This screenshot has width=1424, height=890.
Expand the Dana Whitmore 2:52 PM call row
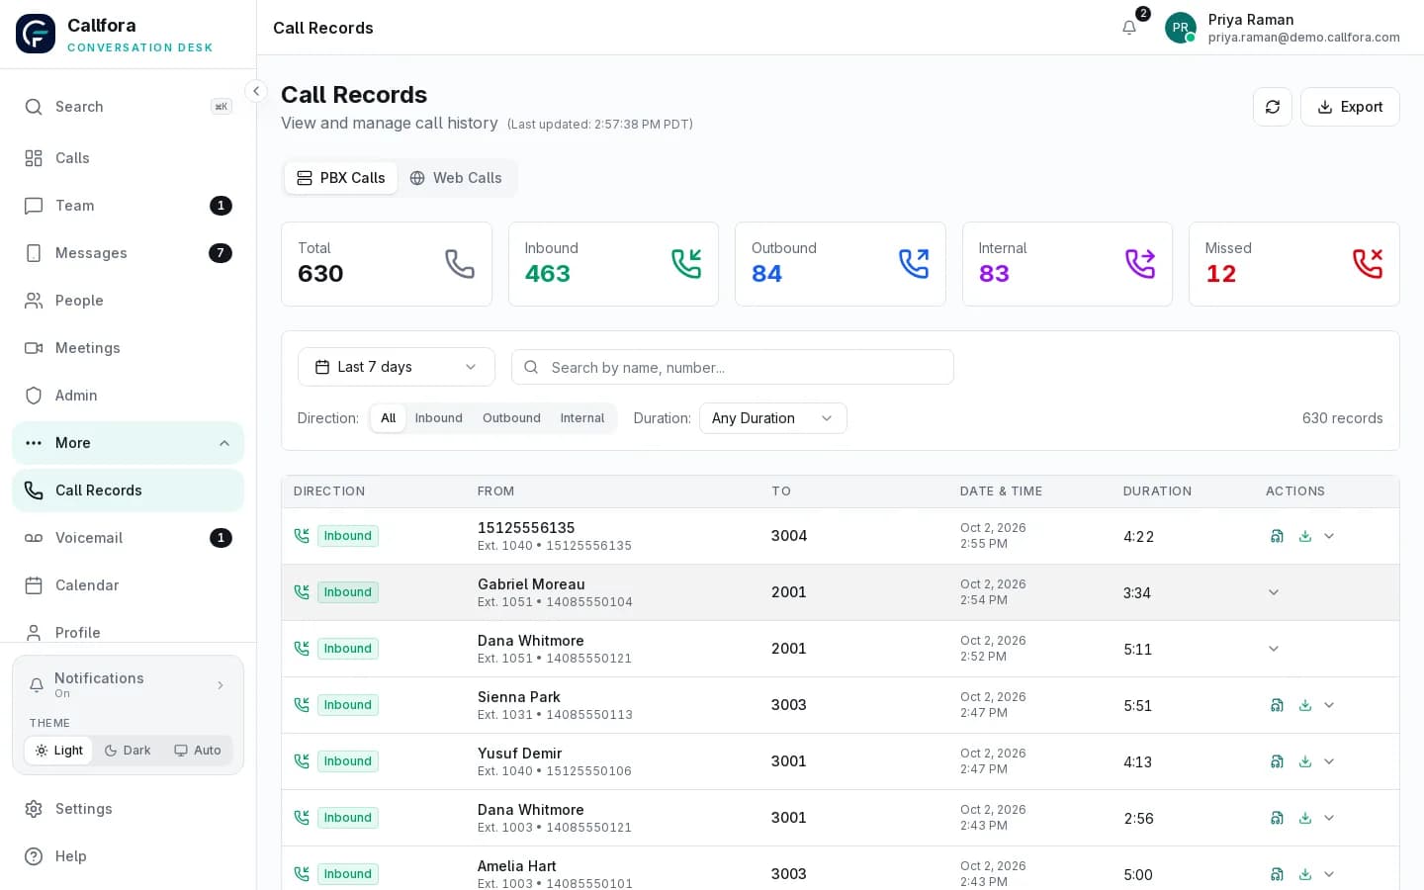pos(1274,649)
